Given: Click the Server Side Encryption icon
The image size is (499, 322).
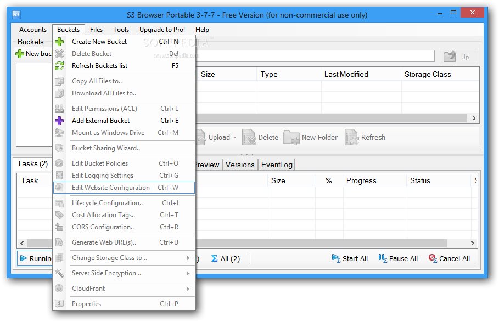Looking at the screenshot, I should [x=59, y=273].
